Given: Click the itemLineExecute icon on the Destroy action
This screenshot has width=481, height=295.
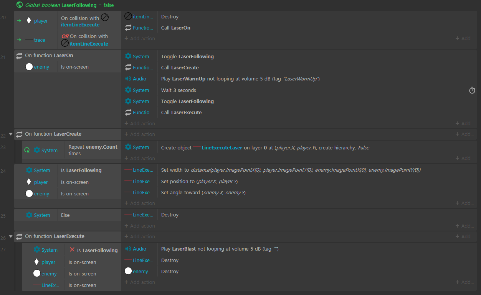Looking at the screenshot, I should tap(129, 16).
